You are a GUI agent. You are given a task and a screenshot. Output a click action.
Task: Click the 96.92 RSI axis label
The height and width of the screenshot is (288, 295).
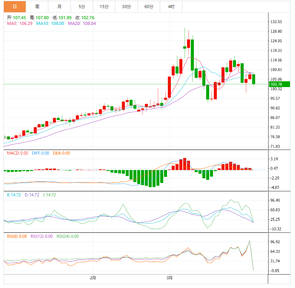(275, 242)
